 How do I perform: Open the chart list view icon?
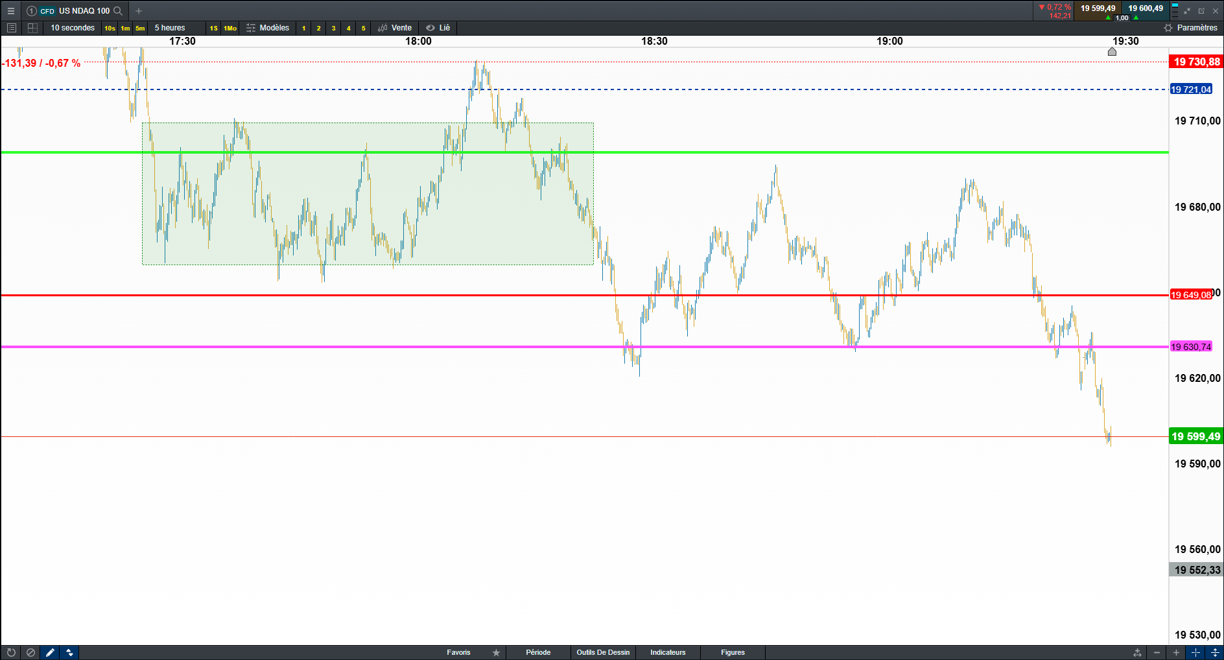click(11, 28)
